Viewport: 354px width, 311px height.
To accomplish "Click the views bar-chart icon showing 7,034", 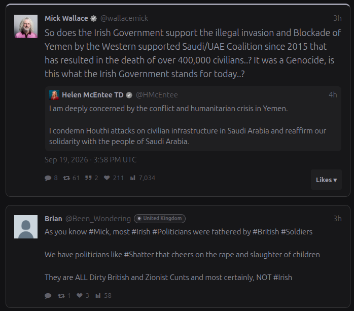I will click(133, 178).
